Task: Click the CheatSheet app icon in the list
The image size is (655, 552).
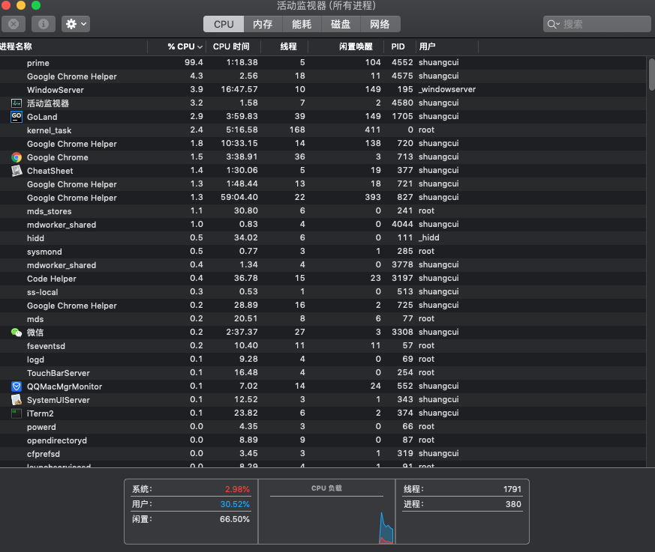Action: (x=17, y=171)
